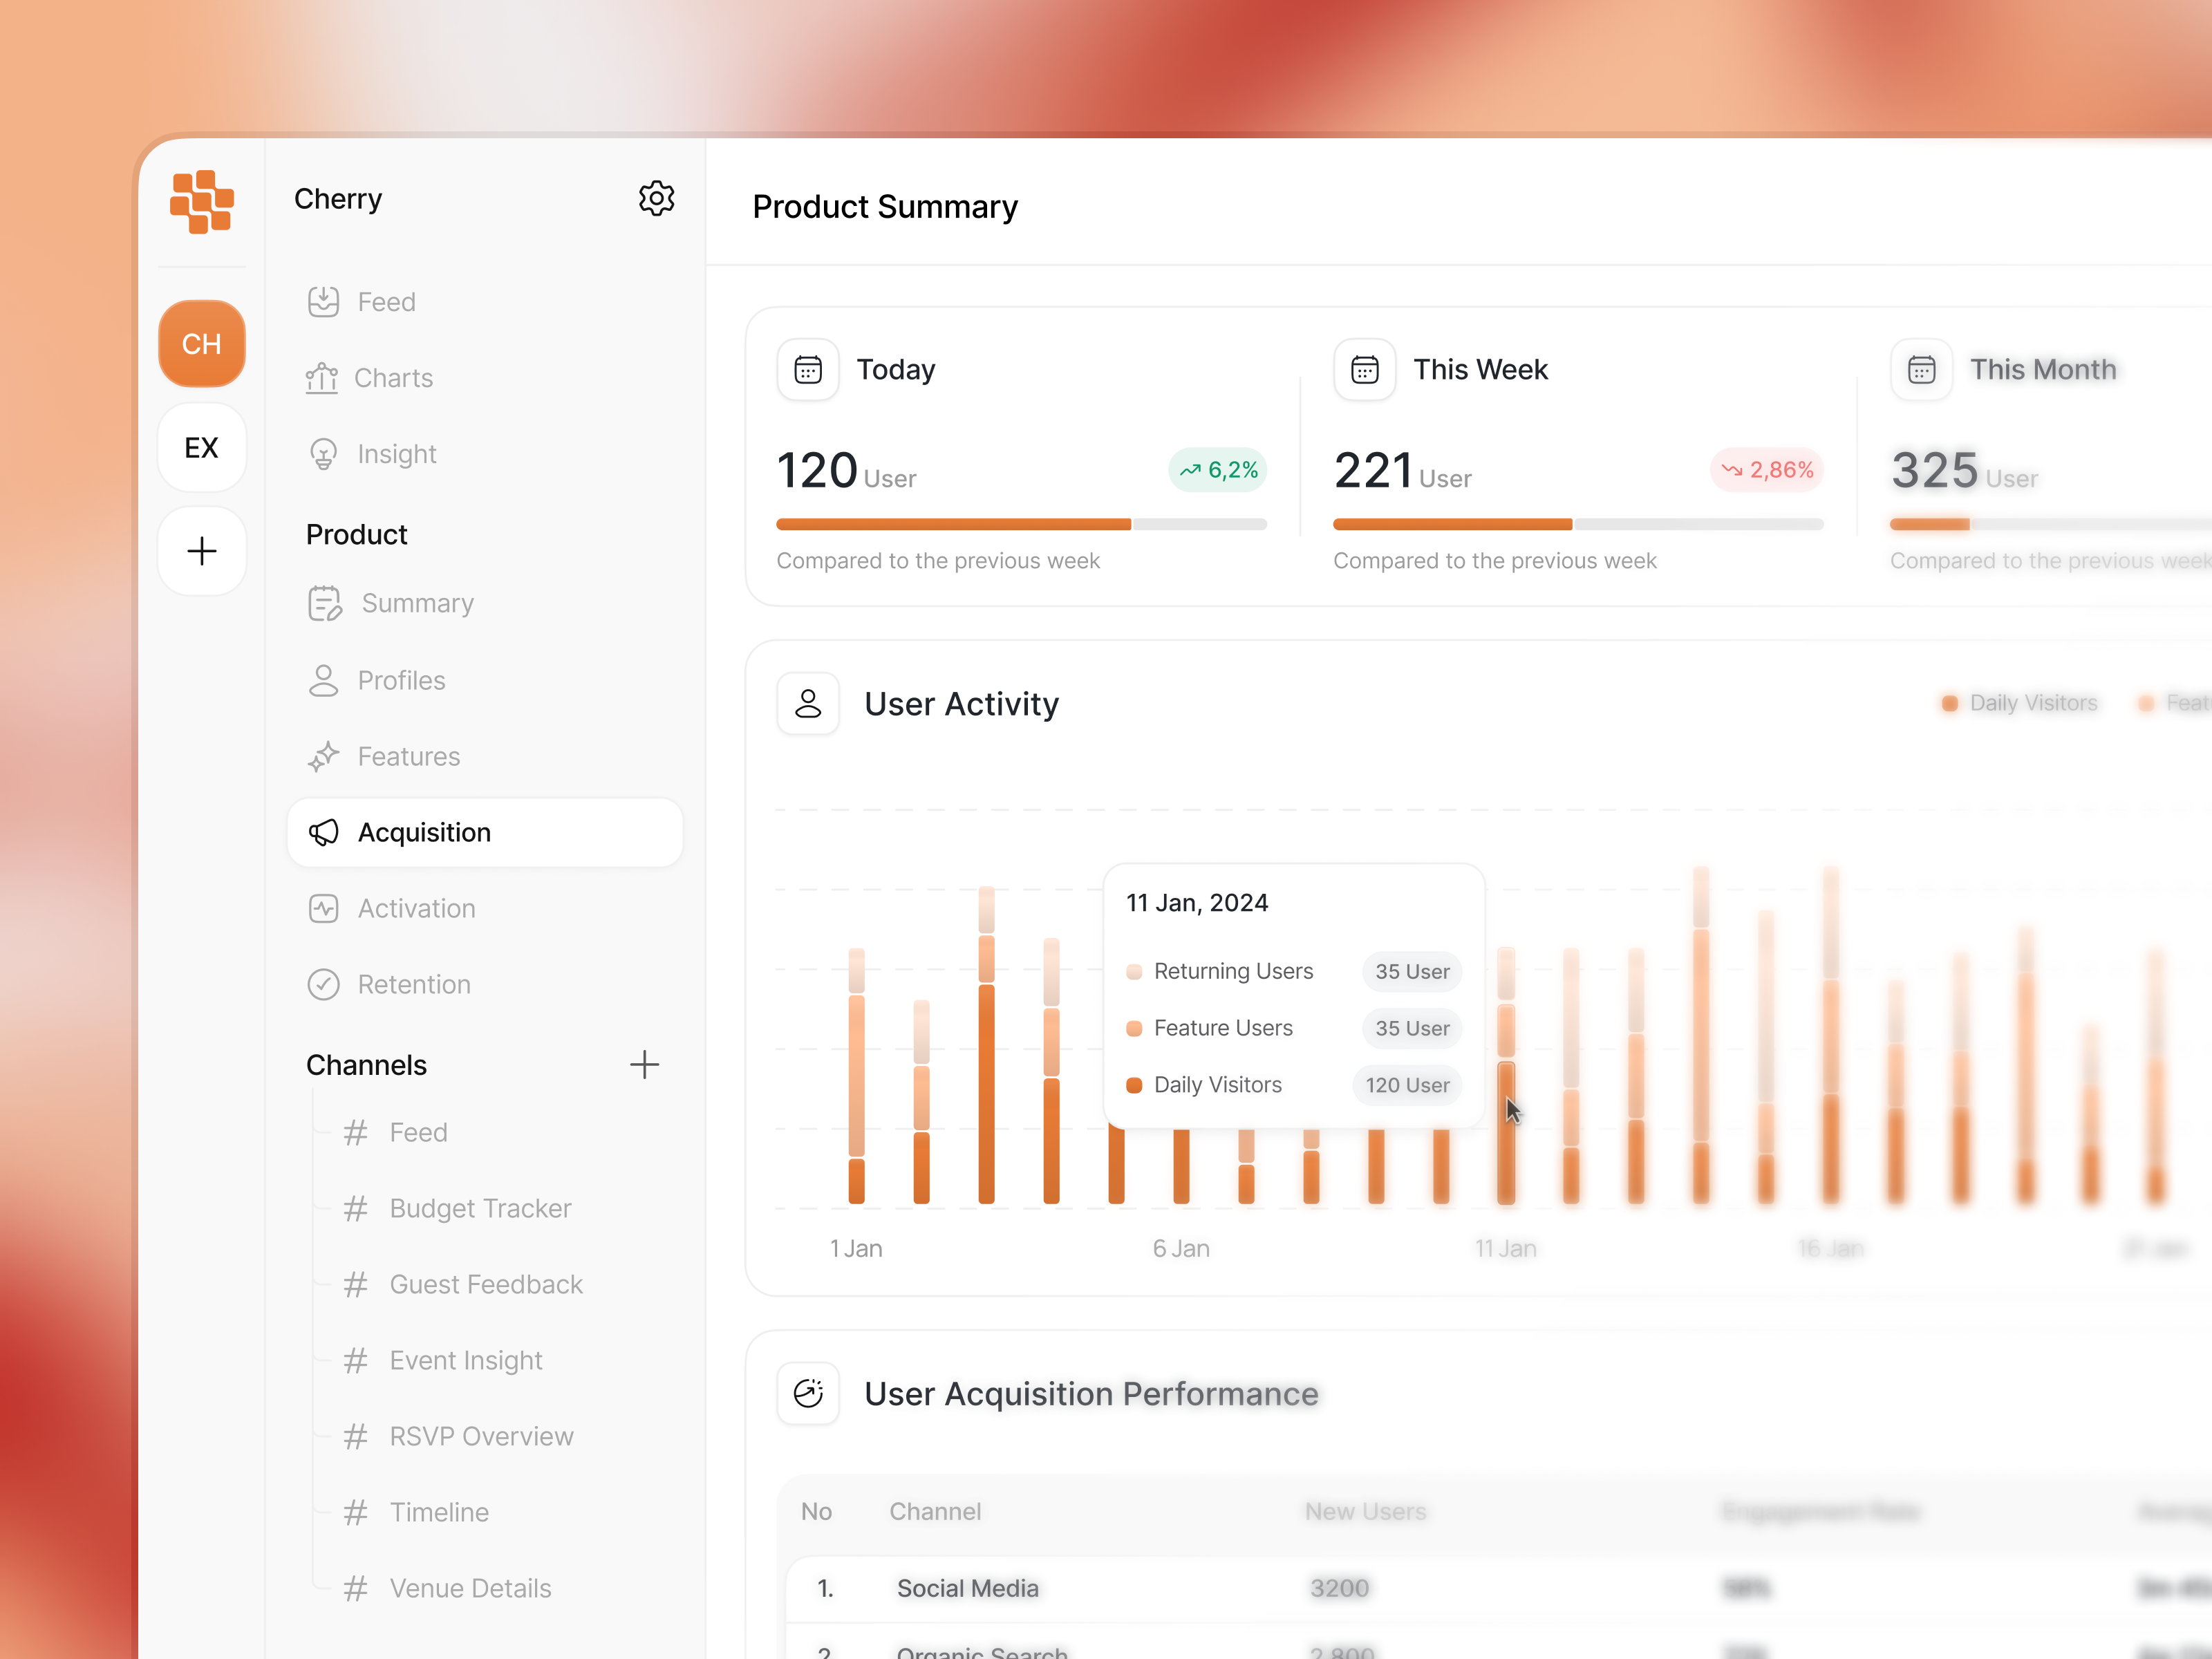Add a new channel with plus icon
Screen dimensions: 2212x1659
pyautogui.click(x=644, y=1064)
